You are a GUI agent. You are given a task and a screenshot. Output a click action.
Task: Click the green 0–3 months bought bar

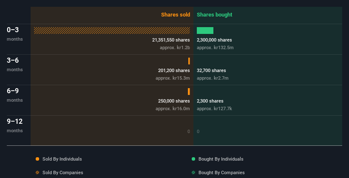pyautogui.click(x=205, y=31)
